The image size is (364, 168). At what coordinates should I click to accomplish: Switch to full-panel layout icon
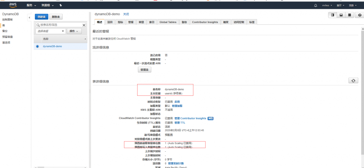349,15
